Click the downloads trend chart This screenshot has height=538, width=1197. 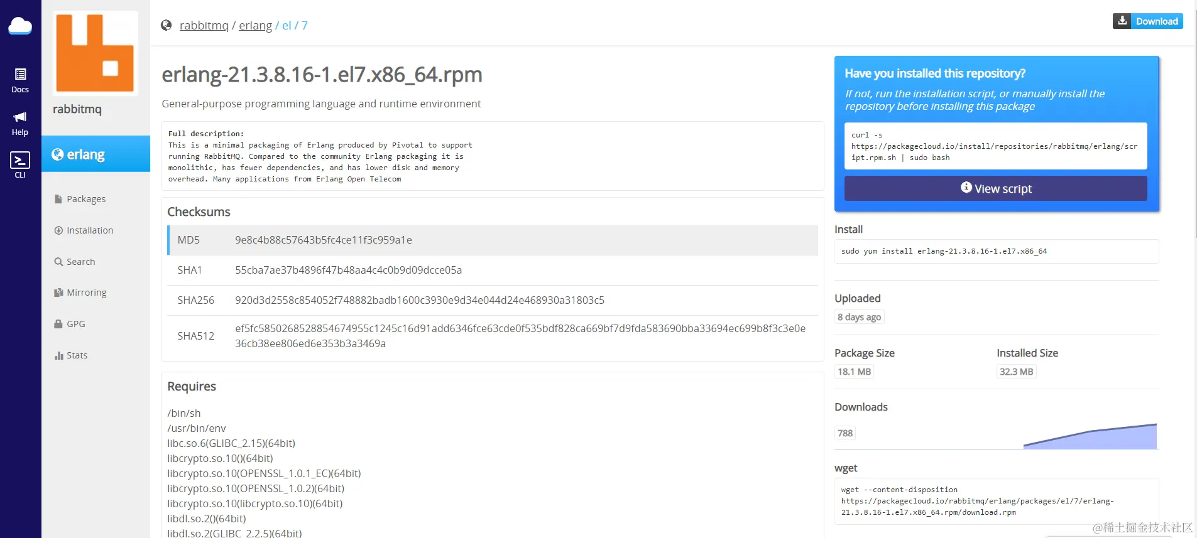click(1090, 436)
